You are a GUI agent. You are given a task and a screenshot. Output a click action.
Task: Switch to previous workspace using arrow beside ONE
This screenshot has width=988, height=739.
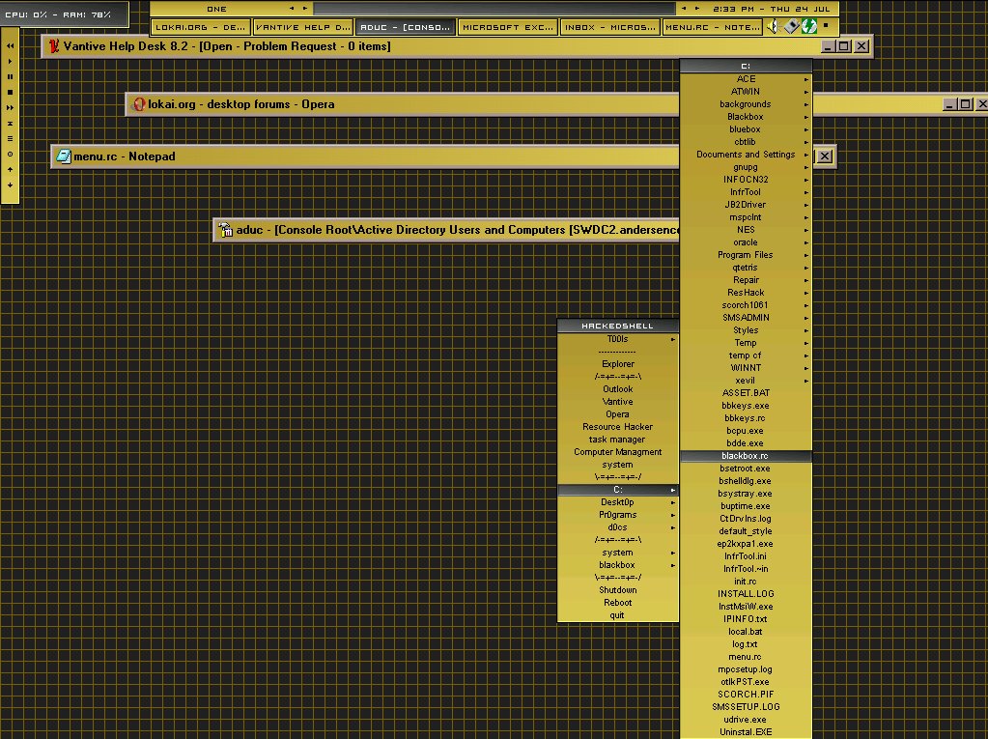point(292,9)
